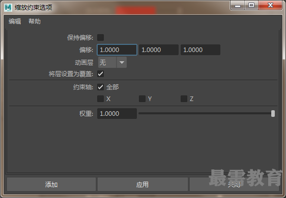Toggle the 全部 constraint axes checkbox
The height and width of the screenshot is (198, 286).
(x=100, y=87)
